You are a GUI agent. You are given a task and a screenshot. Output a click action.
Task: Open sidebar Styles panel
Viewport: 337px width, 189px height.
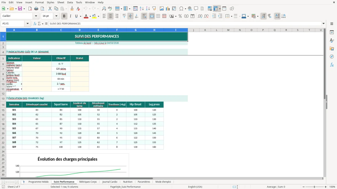coord(332,41)
